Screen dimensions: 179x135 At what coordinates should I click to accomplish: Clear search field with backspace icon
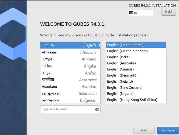click(x=97, y=109)
